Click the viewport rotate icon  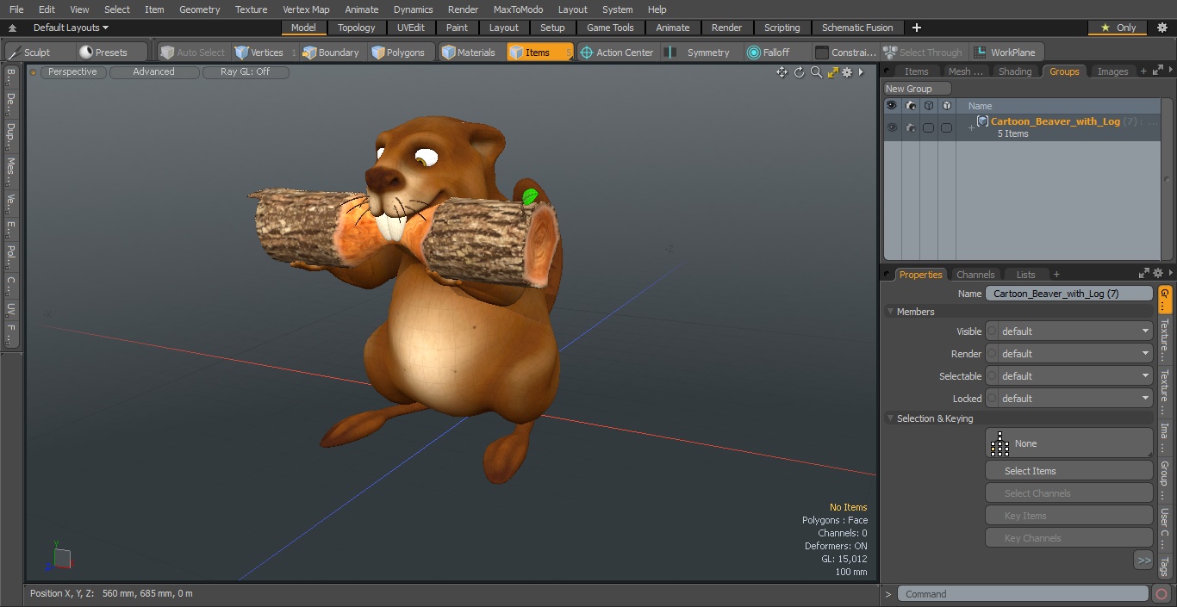pyautogui.click(x=799, y=72)
